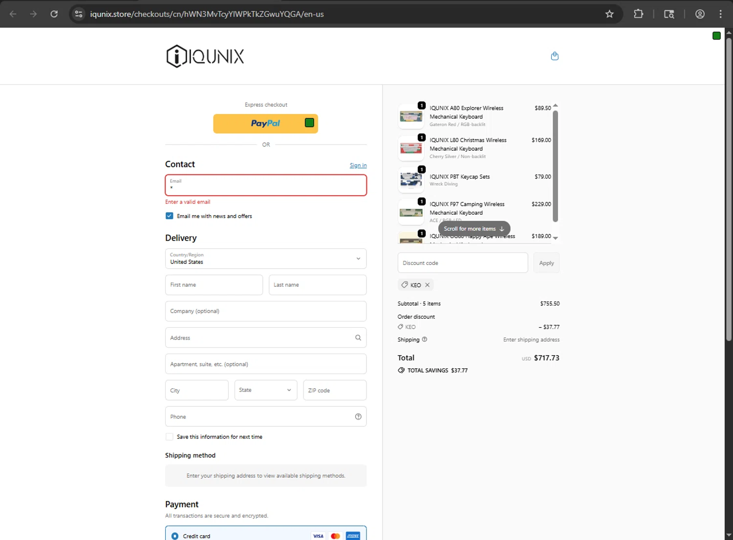
Task: Apply the discount code
Action: (546, 263)
